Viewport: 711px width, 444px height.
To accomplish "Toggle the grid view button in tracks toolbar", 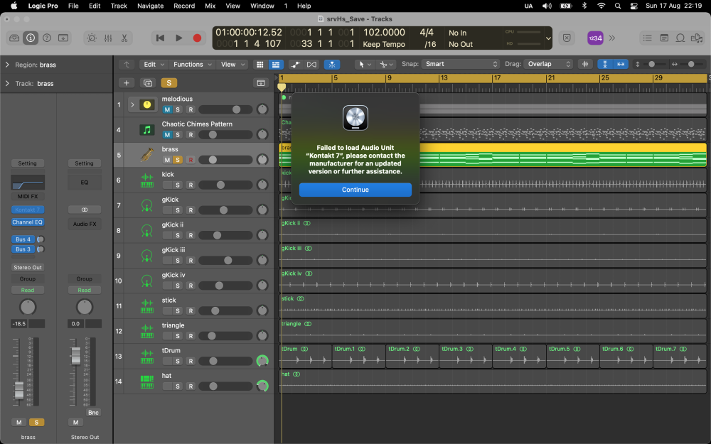I will (260, 65).
